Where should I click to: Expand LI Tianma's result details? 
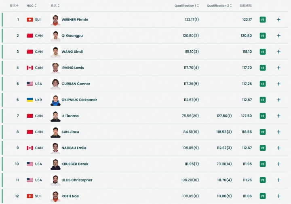pos(278,116)
